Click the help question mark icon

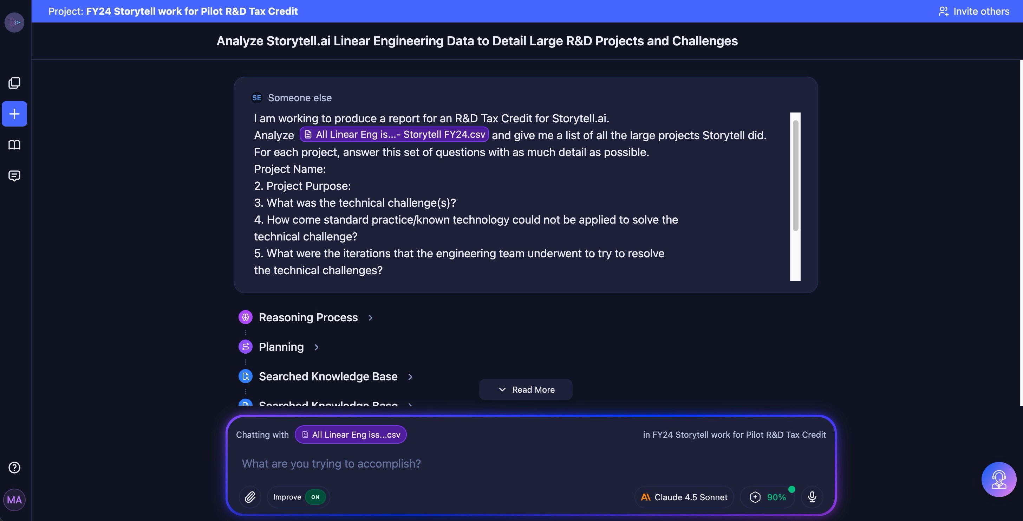pos(14,468)
